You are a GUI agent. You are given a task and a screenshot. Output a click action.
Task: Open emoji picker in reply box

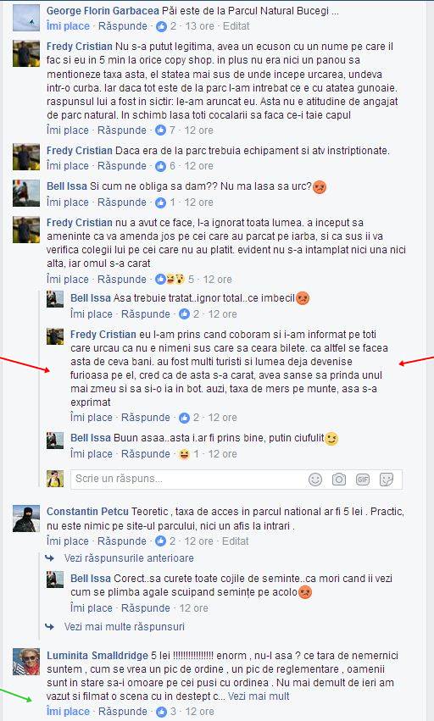pyautogui.click(x=315, y=480)
